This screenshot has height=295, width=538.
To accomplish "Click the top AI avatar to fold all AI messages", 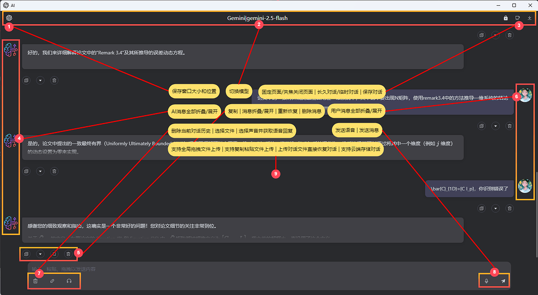I will pyautogui.click(x=11, y=50).
